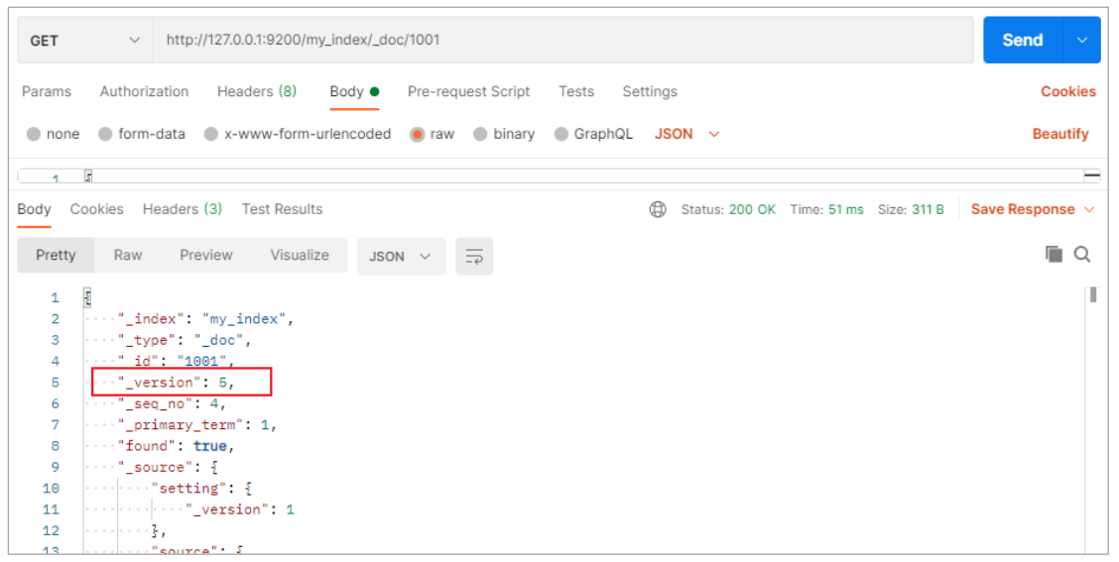The width and height of the screenshot is (1119, 562).
Task: Open the Cookies link
Action: click(x=1067, y=91)
